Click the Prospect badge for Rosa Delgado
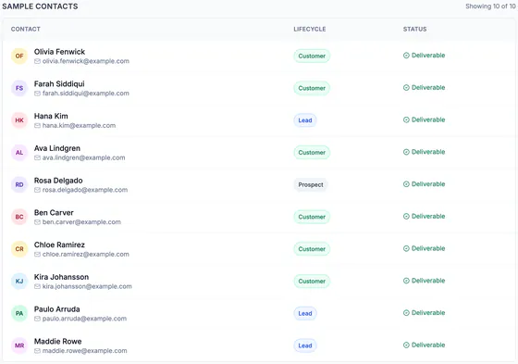The width and height of the screenshot is (518, 364). [311, 184]
